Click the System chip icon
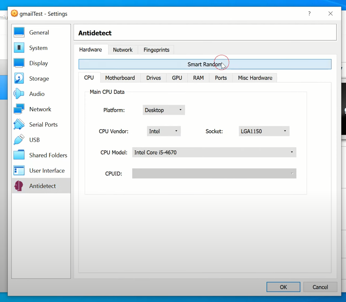The image size is (346, 302). [19, 48]
